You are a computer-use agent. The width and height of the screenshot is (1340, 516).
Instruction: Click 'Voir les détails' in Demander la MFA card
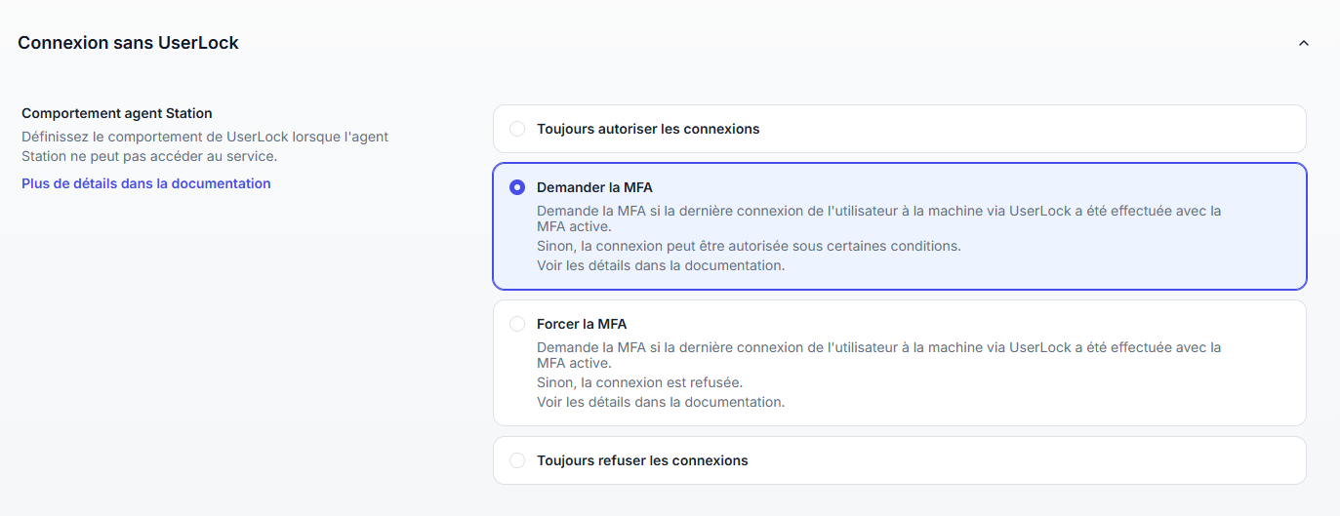(661, 265)
